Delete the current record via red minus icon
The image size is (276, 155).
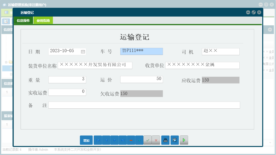pyautogui.click(x=131, y=140)
